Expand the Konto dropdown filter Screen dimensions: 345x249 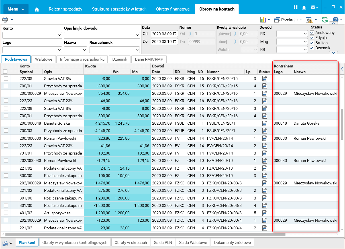[x=59, y=35]
